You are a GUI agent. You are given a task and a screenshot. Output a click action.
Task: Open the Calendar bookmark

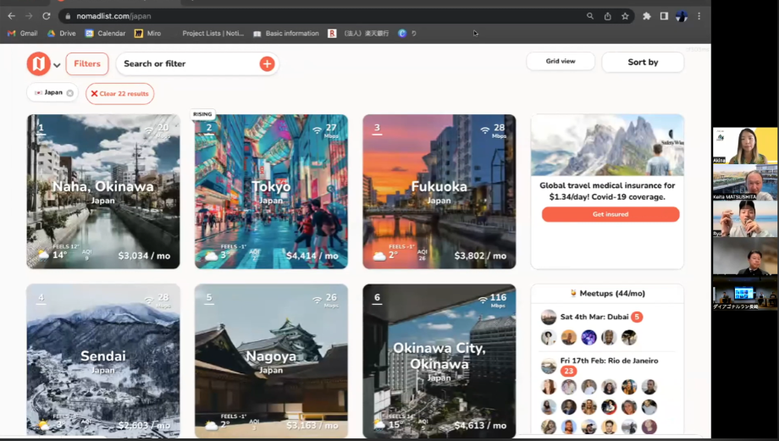[x=105, y=33]
